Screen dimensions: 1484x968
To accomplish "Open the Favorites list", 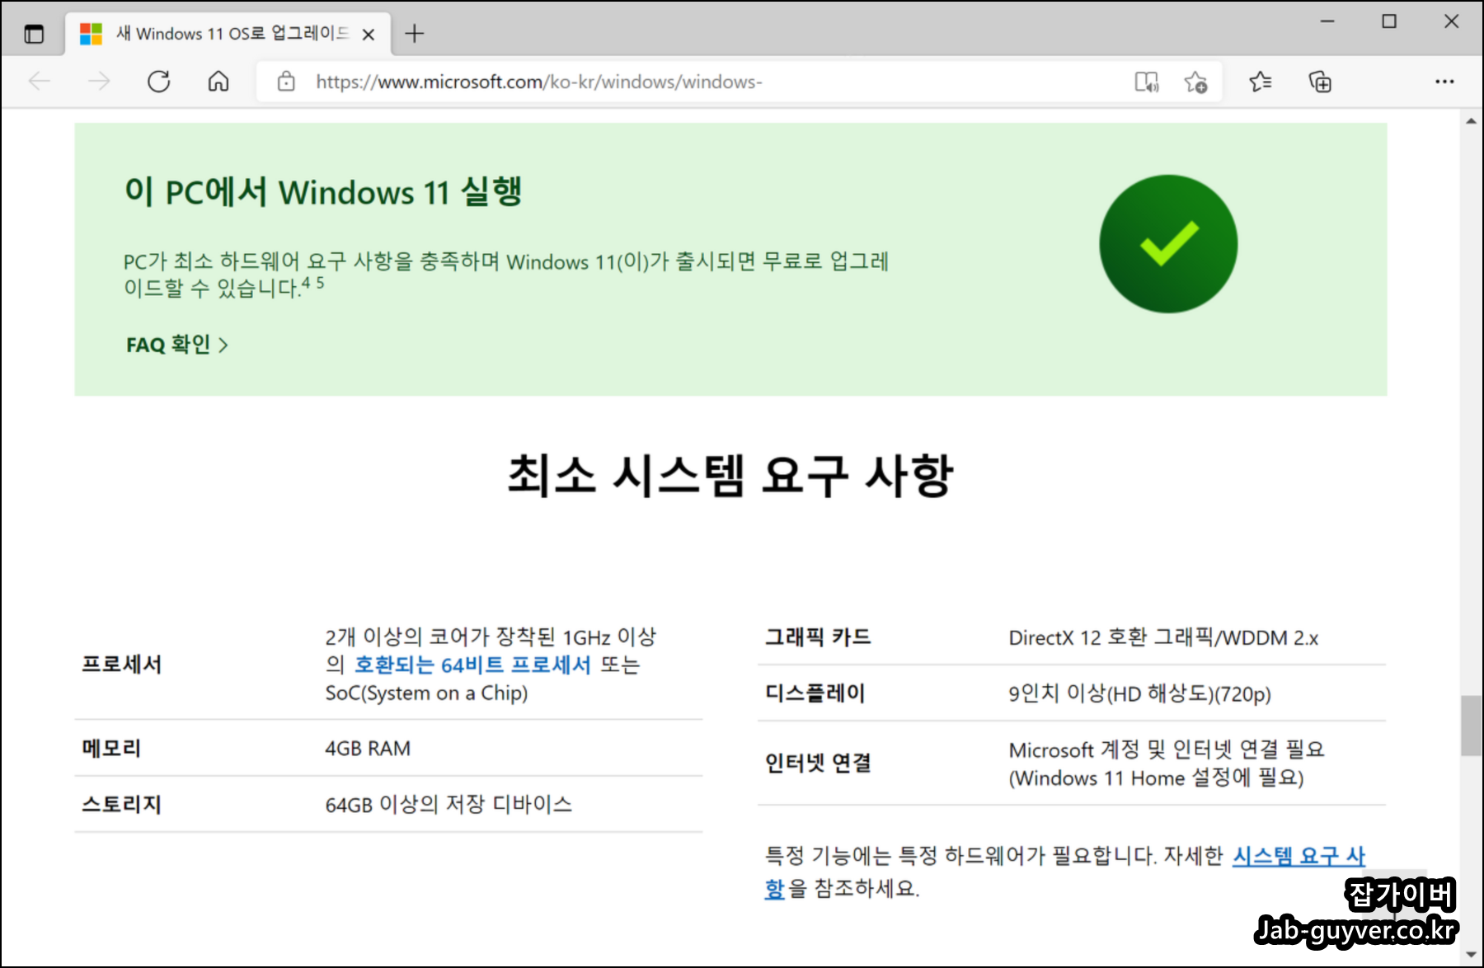I will click(1260, 82).
